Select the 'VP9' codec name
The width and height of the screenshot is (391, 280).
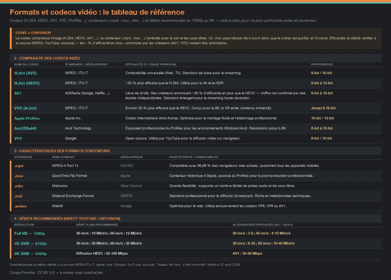[x=18, y=139]
